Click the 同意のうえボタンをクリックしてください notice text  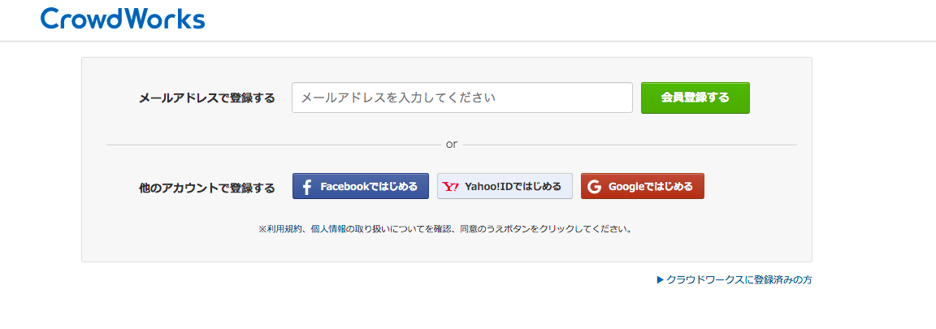[546, 229]
